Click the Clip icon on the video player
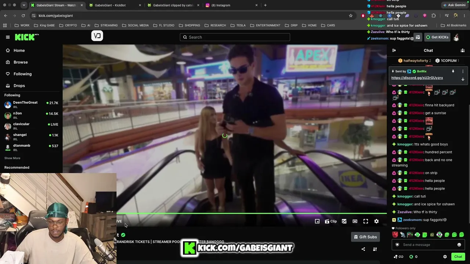This screenshot has width=470, height=264. click(x=331, y=221)
